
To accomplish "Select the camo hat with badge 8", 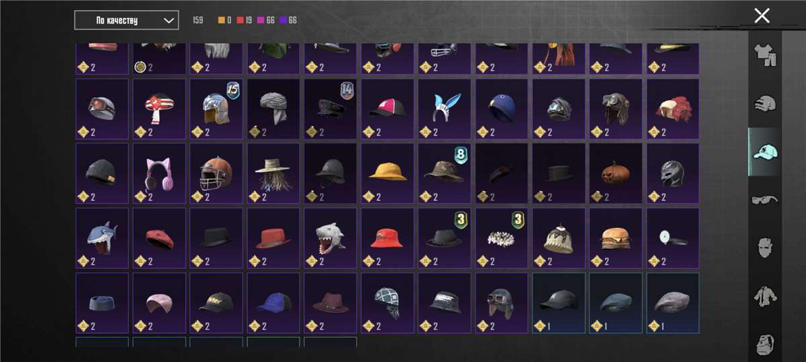I will 445,173.
